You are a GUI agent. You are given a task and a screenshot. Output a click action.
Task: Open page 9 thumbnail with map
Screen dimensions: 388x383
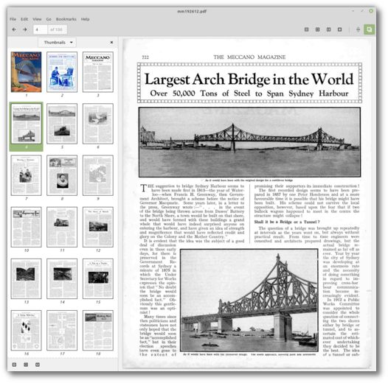pos(98,175)
